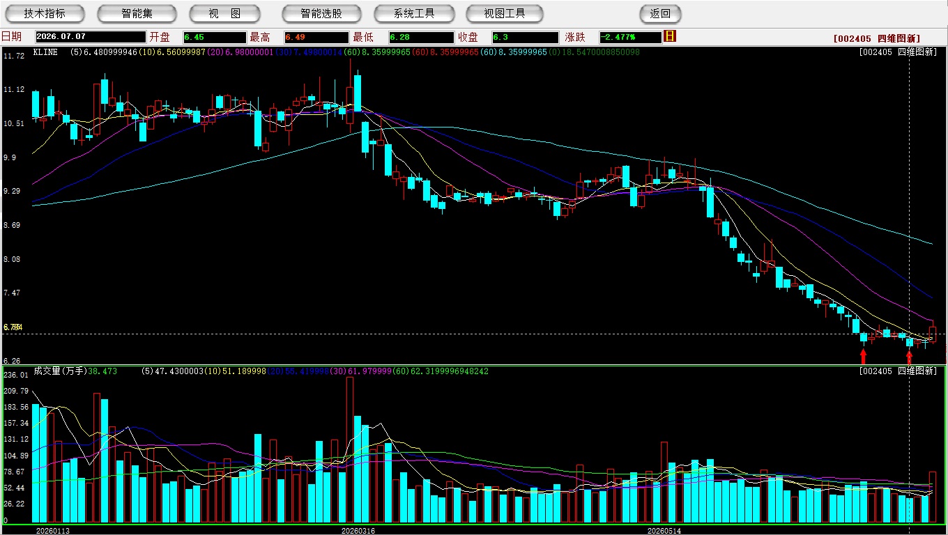Select the 最低 value 6.28 field
948x535 pixels.
421,37
